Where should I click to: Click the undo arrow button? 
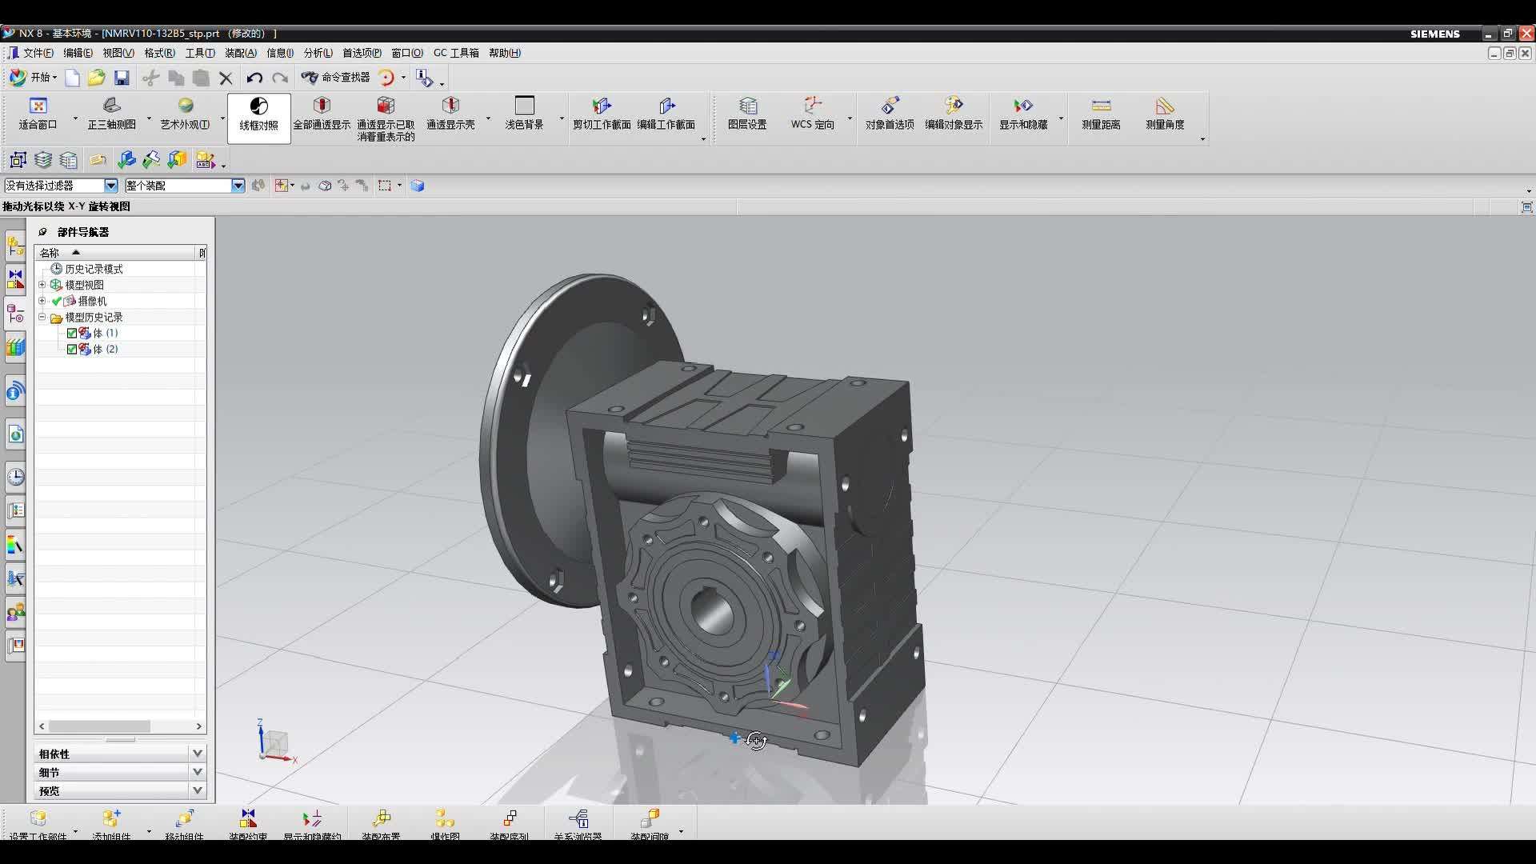[254, 78]
